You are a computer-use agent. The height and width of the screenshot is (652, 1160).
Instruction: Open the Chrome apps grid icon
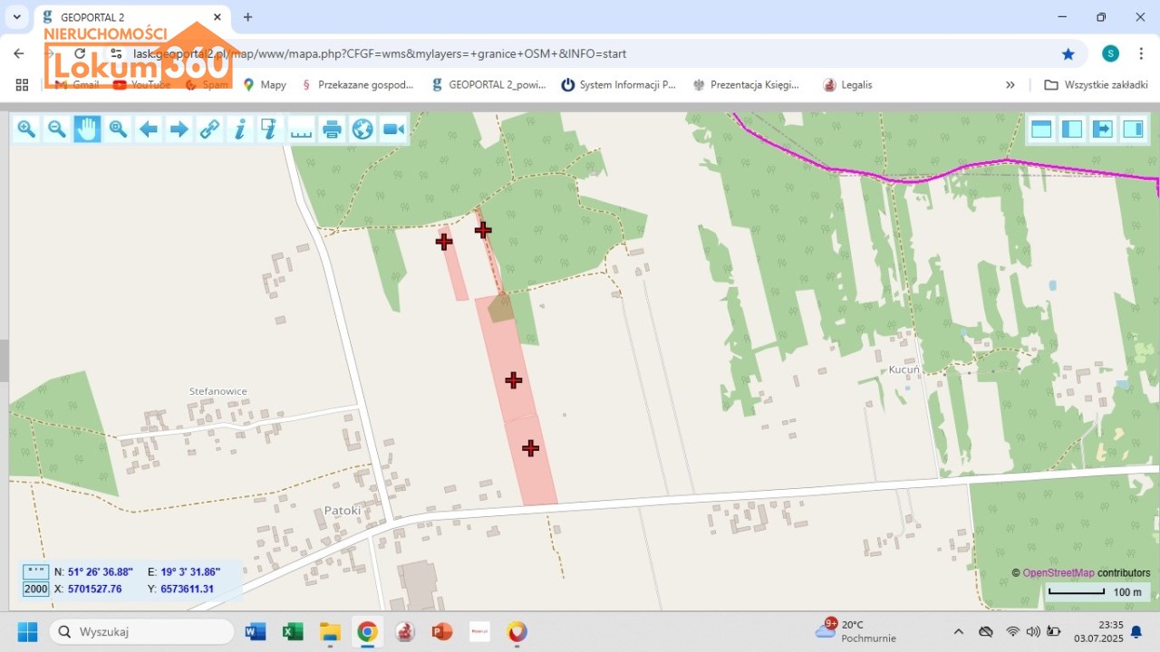point(22,84)
